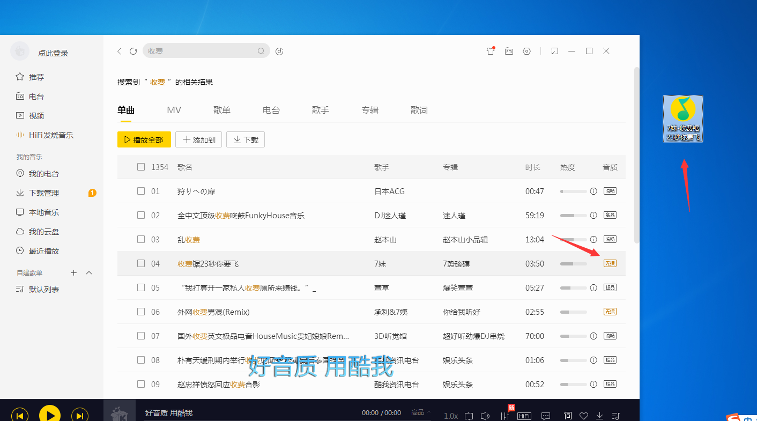Screen dimensions: 757x421
Task: Add a new playlist with plus icon
Action: (74, 272)
